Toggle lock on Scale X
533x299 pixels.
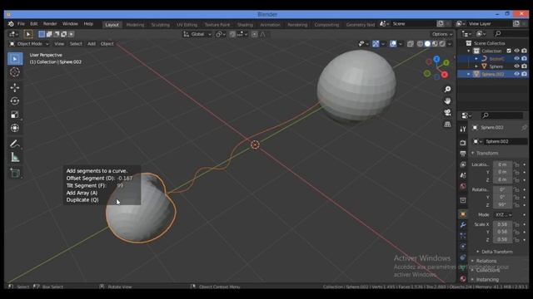coord(516,224)
